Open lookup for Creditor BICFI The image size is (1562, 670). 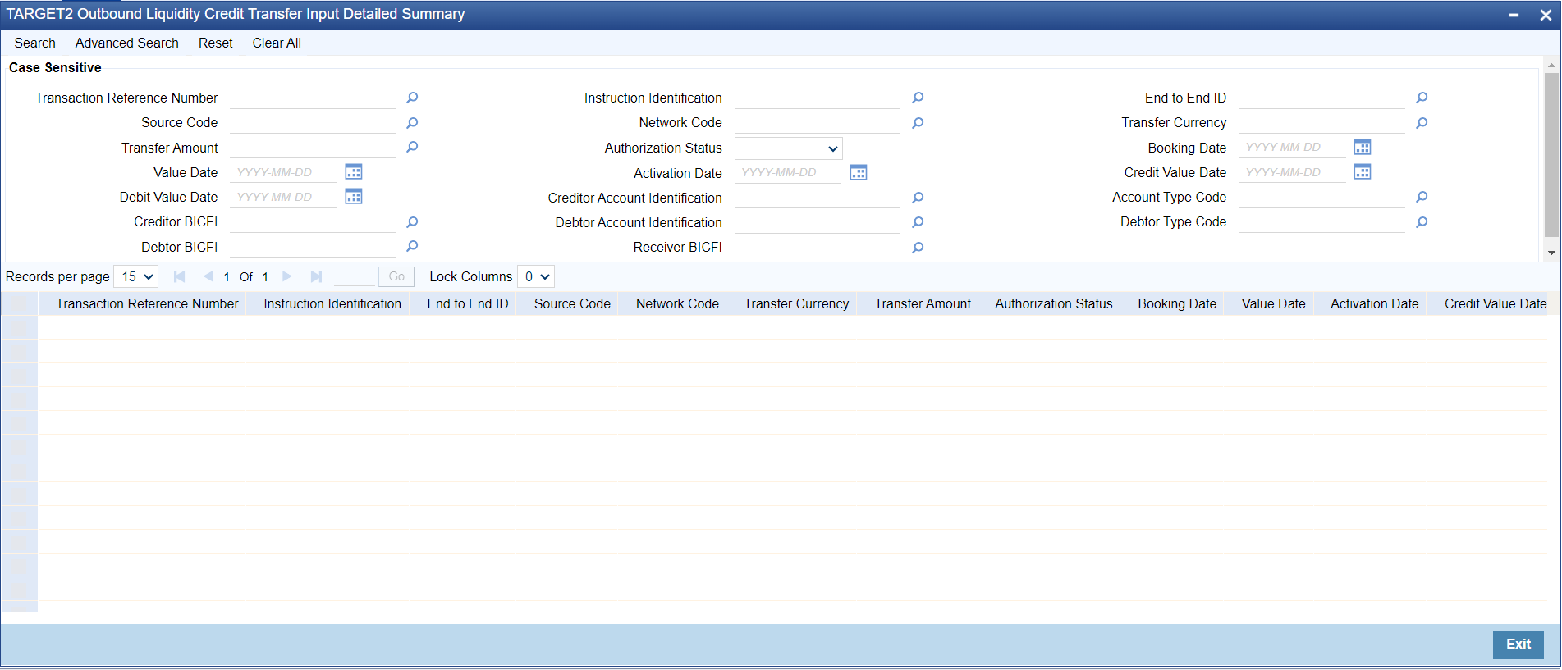[412, 222]
